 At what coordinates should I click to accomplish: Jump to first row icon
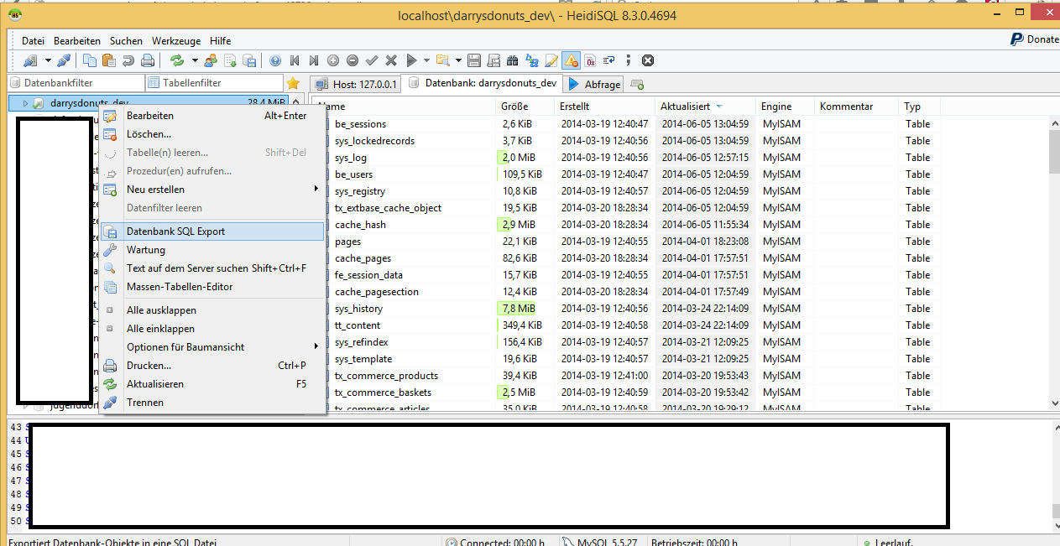pos(294,60)
